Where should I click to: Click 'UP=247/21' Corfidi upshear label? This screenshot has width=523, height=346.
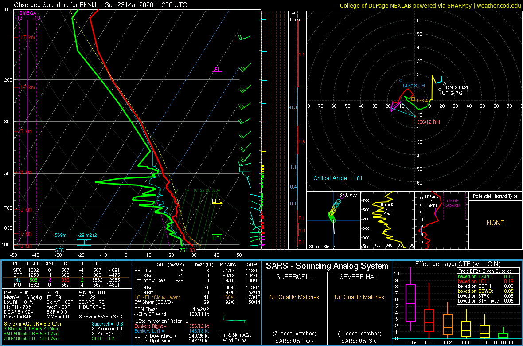453,93
